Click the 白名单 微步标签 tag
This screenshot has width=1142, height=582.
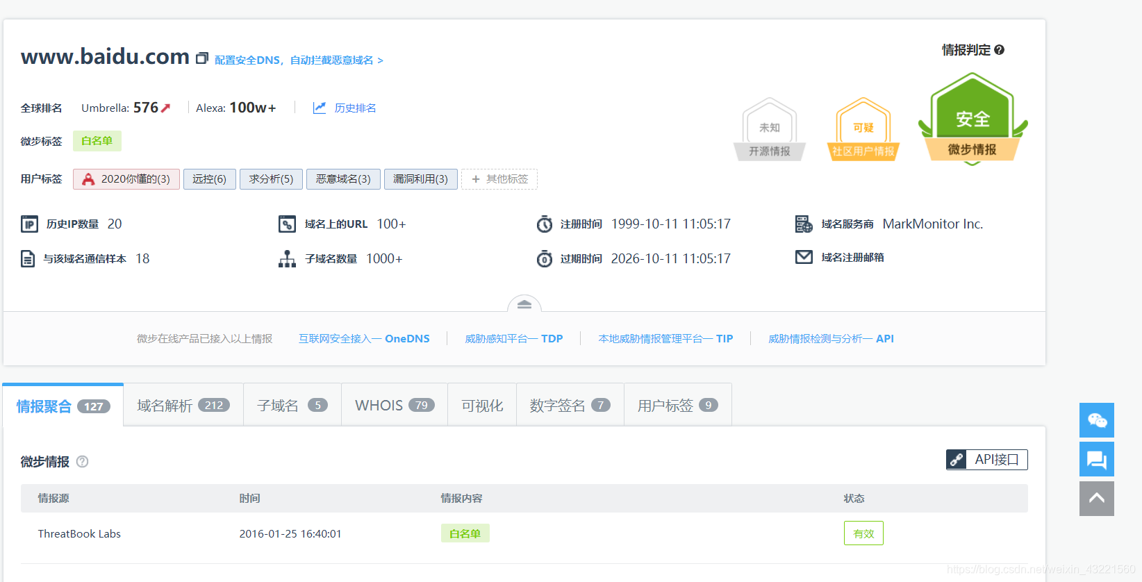coord(97,141)
